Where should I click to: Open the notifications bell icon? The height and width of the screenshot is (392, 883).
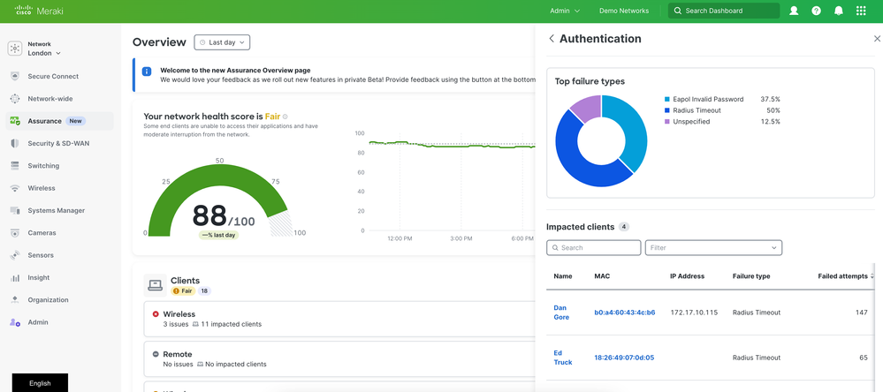pyautogui.click(x=839, y=11)
